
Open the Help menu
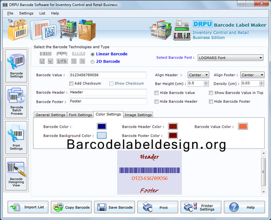click(55, 13)
